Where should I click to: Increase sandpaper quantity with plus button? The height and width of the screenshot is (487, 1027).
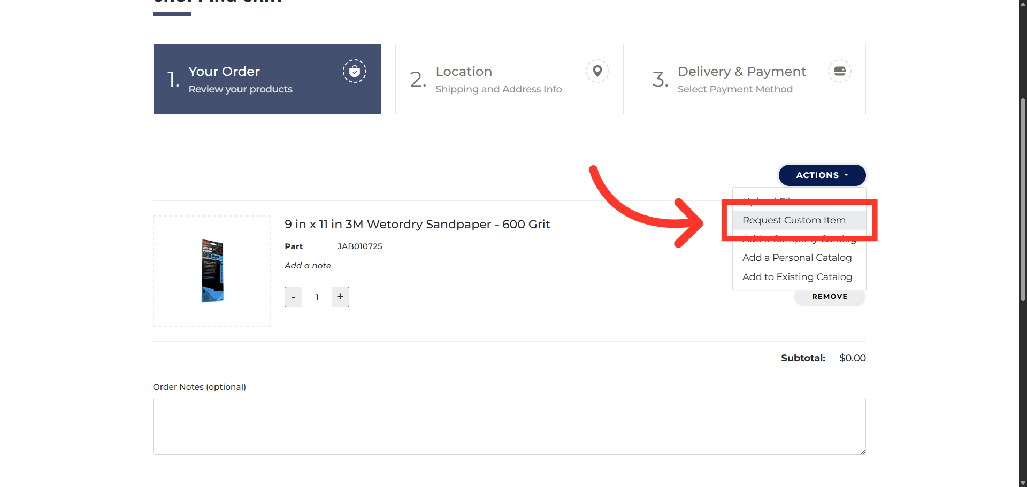(x=340, y=297)
